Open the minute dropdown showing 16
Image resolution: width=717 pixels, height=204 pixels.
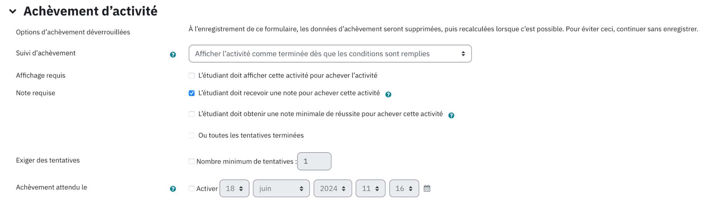[404, 188]
